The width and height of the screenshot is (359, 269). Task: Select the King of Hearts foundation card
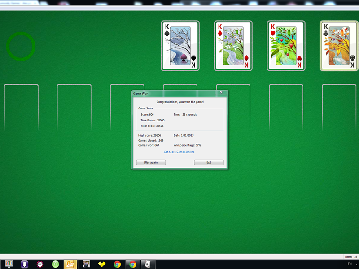click(286, 46)
